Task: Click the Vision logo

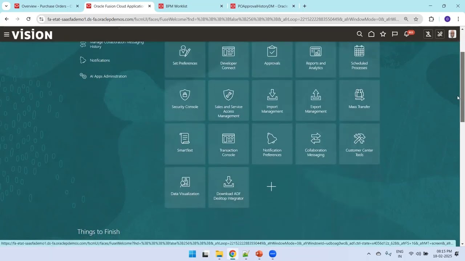Action: tap(32, 34)
